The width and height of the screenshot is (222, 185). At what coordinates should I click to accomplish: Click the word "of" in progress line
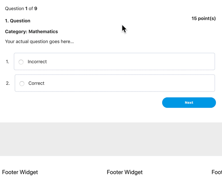point(31,9)
